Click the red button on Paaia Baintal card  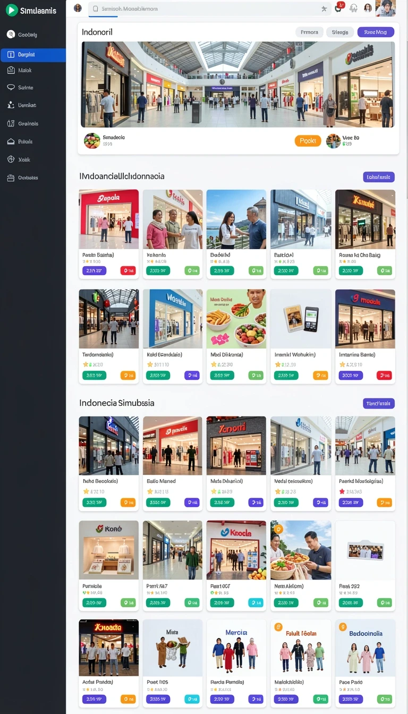click(128, 271)
